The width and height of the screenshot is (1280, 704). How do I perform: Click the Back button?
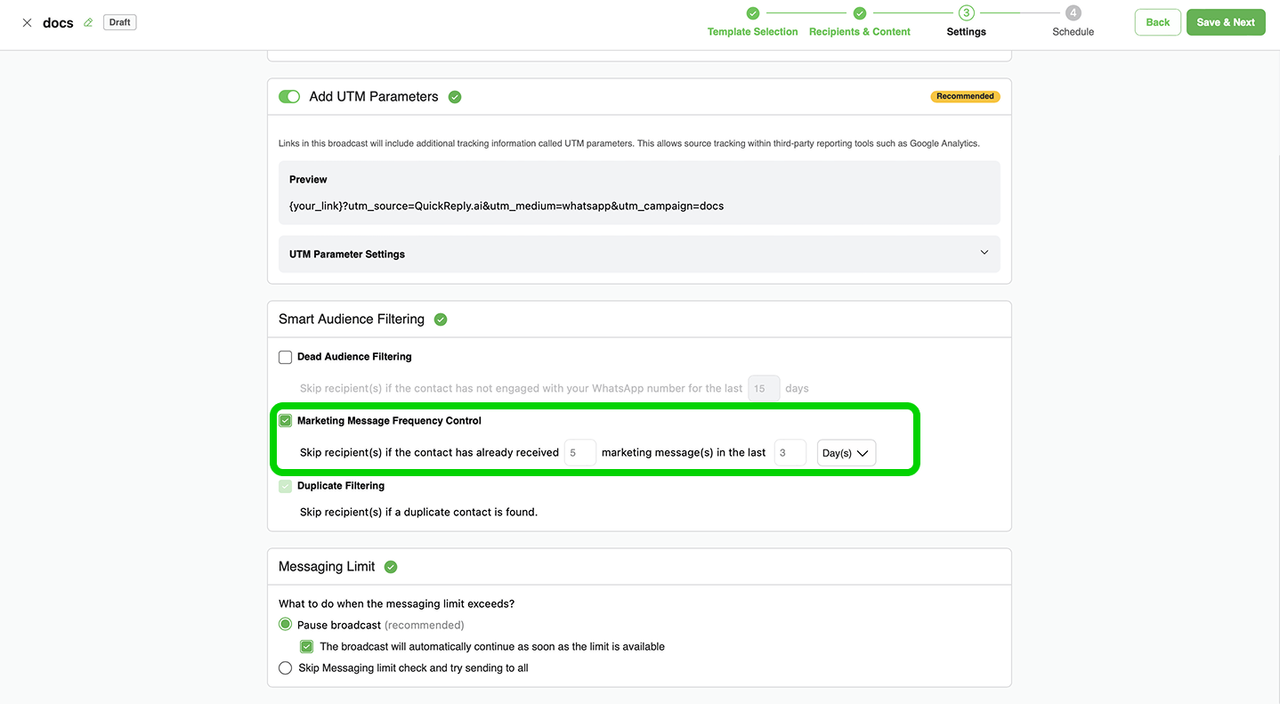(1157, 22)
